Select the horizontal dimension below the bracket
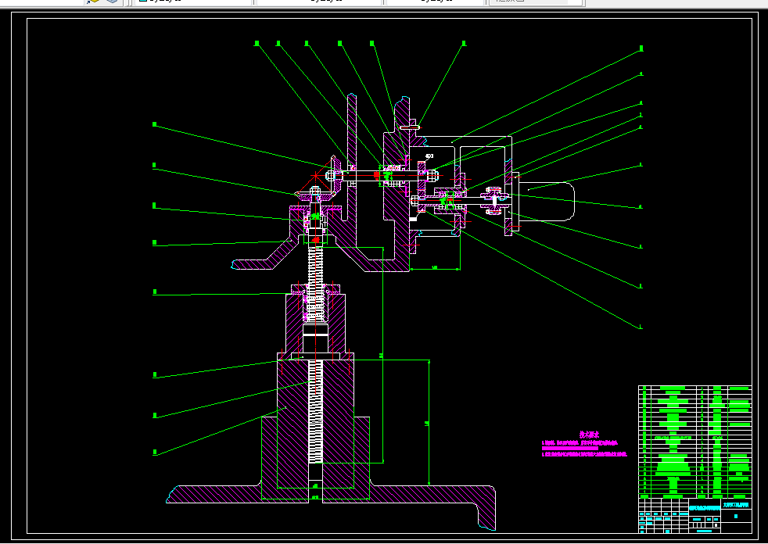Image resolution: width=768 pixels, height=544 pixels. 435,268
